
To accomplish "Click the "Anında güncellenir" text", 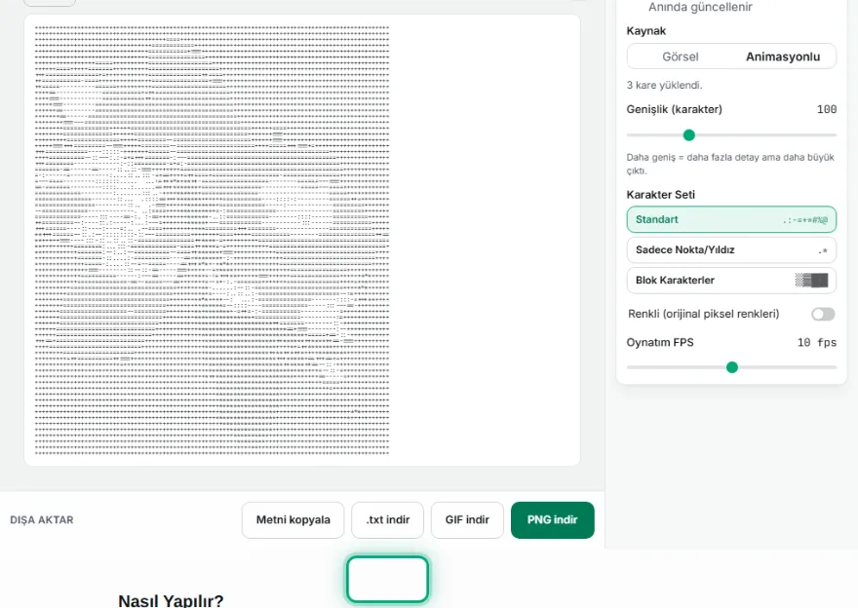I will (x=700, y=7).
